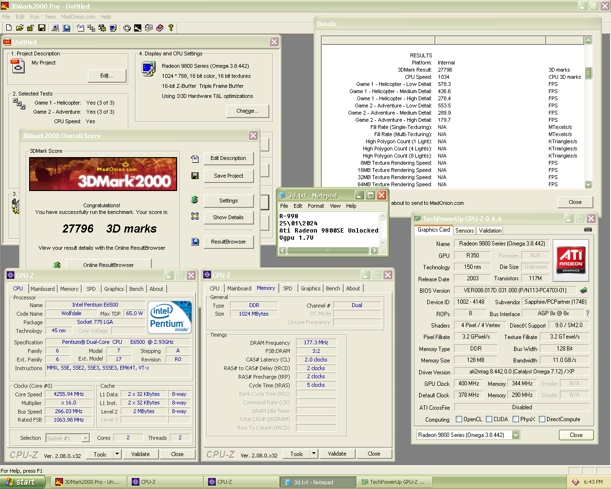611x489 pixels.
Task: Click the icon left of Edit Description button
Action: [195, 159]
